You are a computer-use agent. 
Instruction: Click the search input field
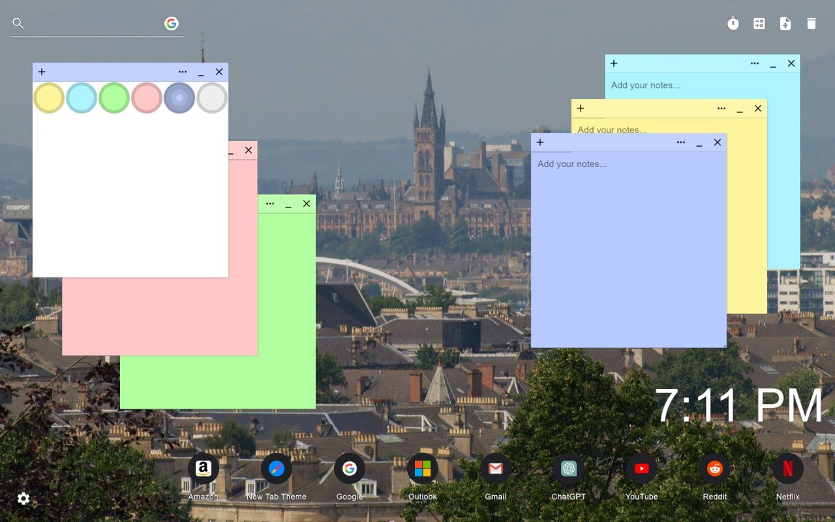[95, 23]
